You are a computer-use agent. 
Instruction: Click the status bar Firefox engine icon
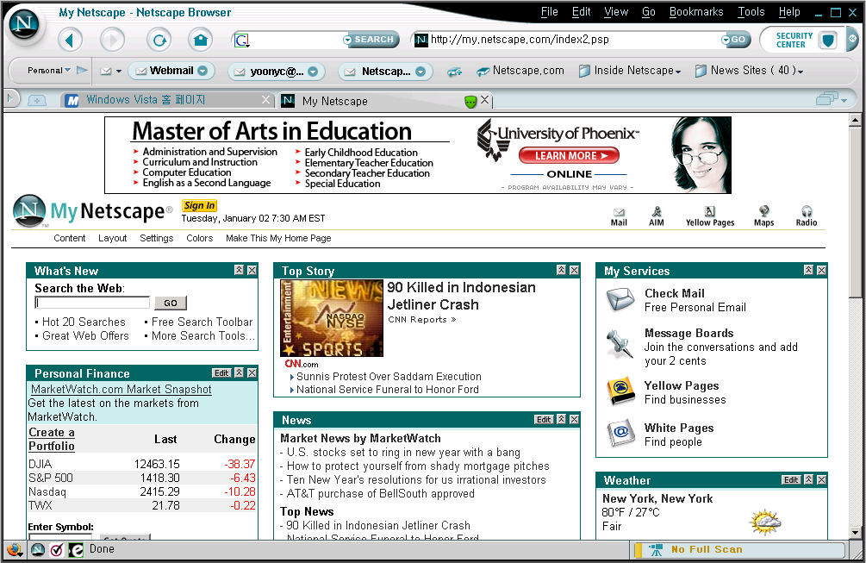15,550
